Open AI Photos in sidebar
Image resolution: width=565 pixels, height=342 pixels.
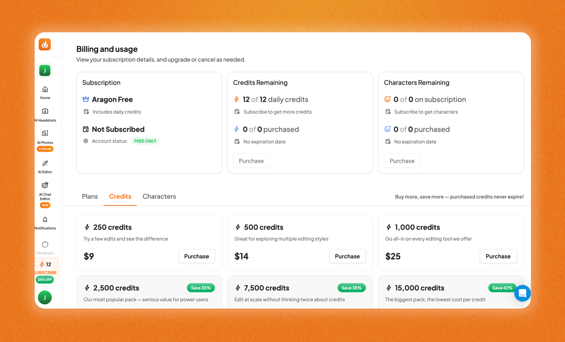(x=45, y=141)
